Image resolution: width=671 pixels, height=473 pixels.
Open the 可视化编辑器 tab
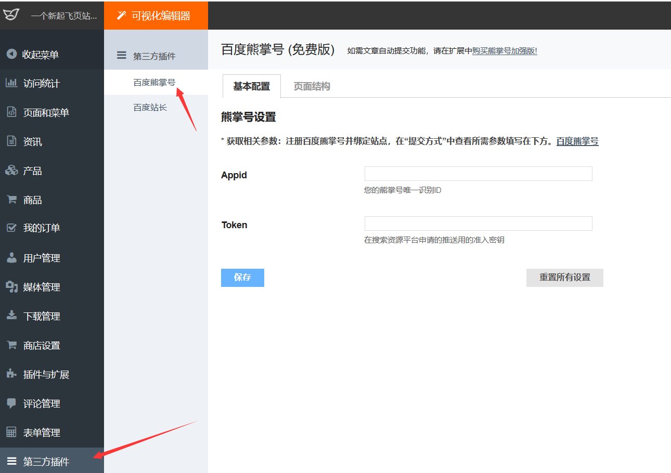click(156, 16)
